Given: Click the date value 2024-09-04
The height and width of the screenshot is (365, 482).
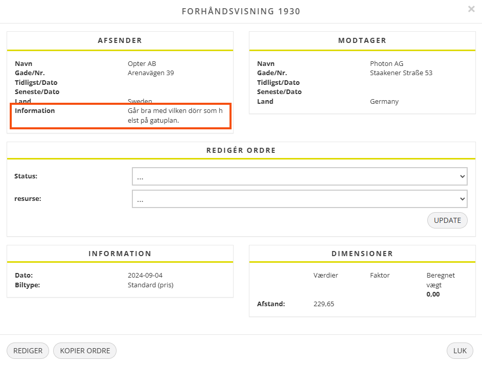Looking at the screenshot, I should 145,276.
